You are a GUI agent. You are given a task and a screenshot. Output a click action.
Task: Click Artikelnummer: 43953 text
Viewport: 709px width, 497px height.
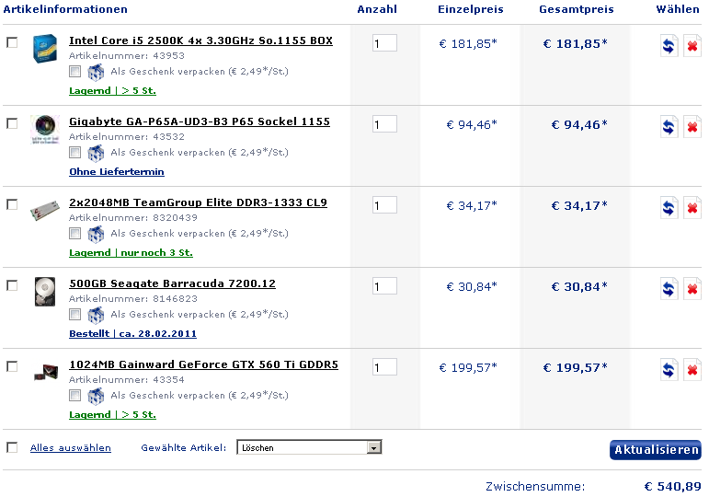(127, 55)
